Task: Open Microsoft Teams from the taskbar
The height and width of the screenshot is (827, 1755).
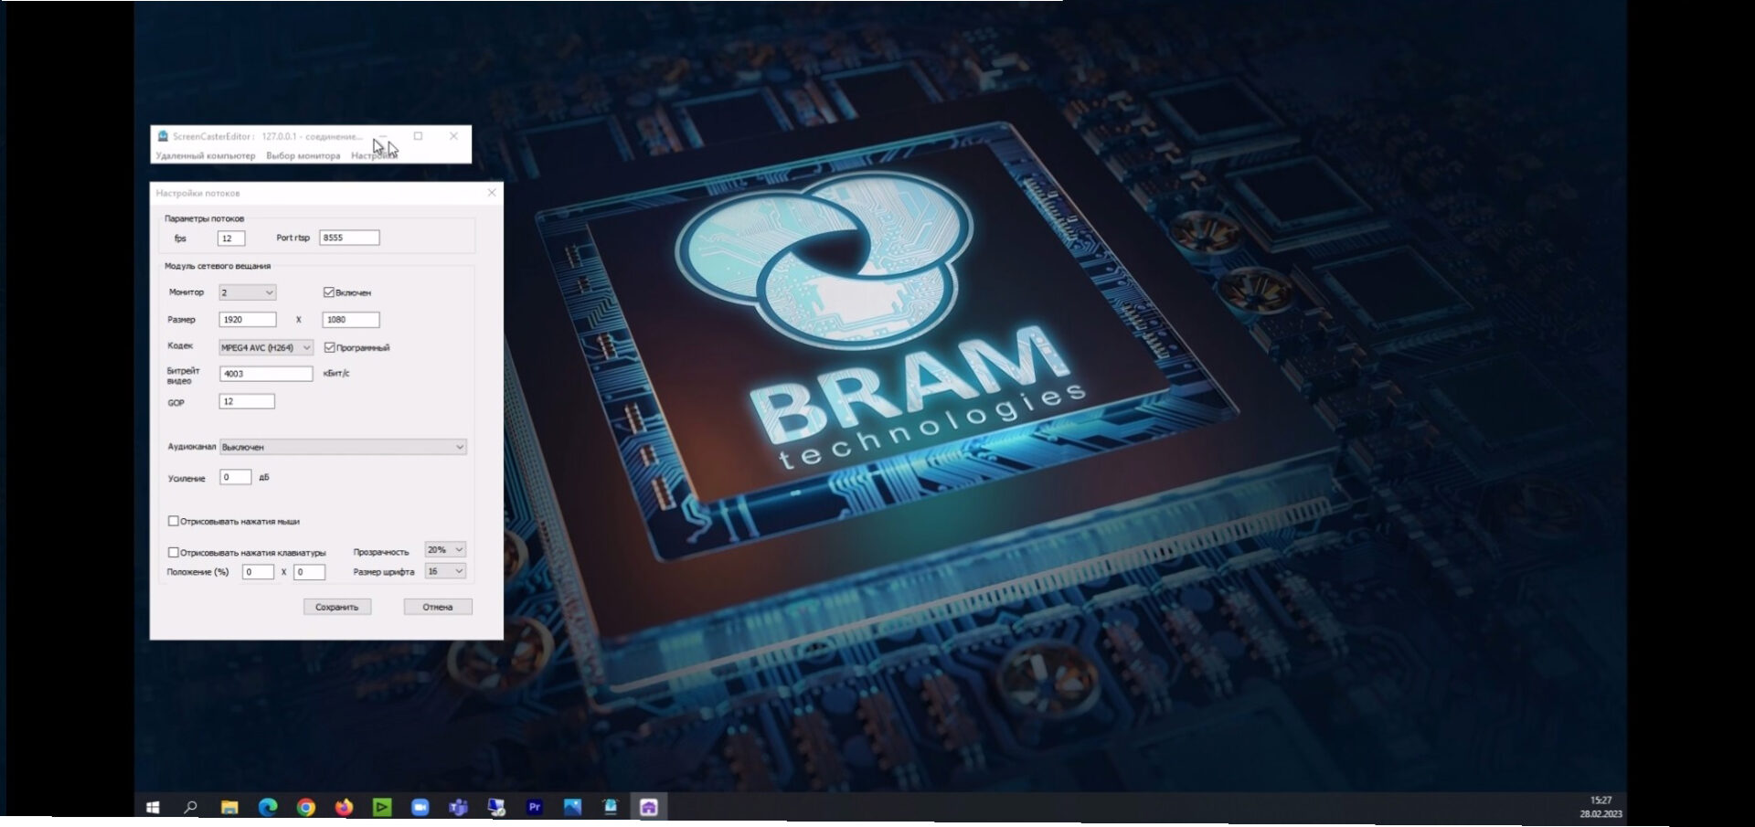Action: pos(459,807)
